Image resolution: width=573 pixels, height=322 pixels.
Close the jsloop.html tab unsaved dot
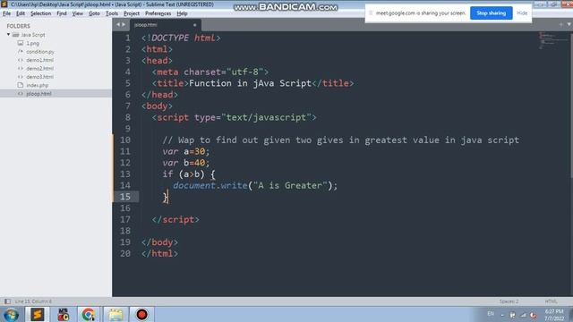pos(195,25)
